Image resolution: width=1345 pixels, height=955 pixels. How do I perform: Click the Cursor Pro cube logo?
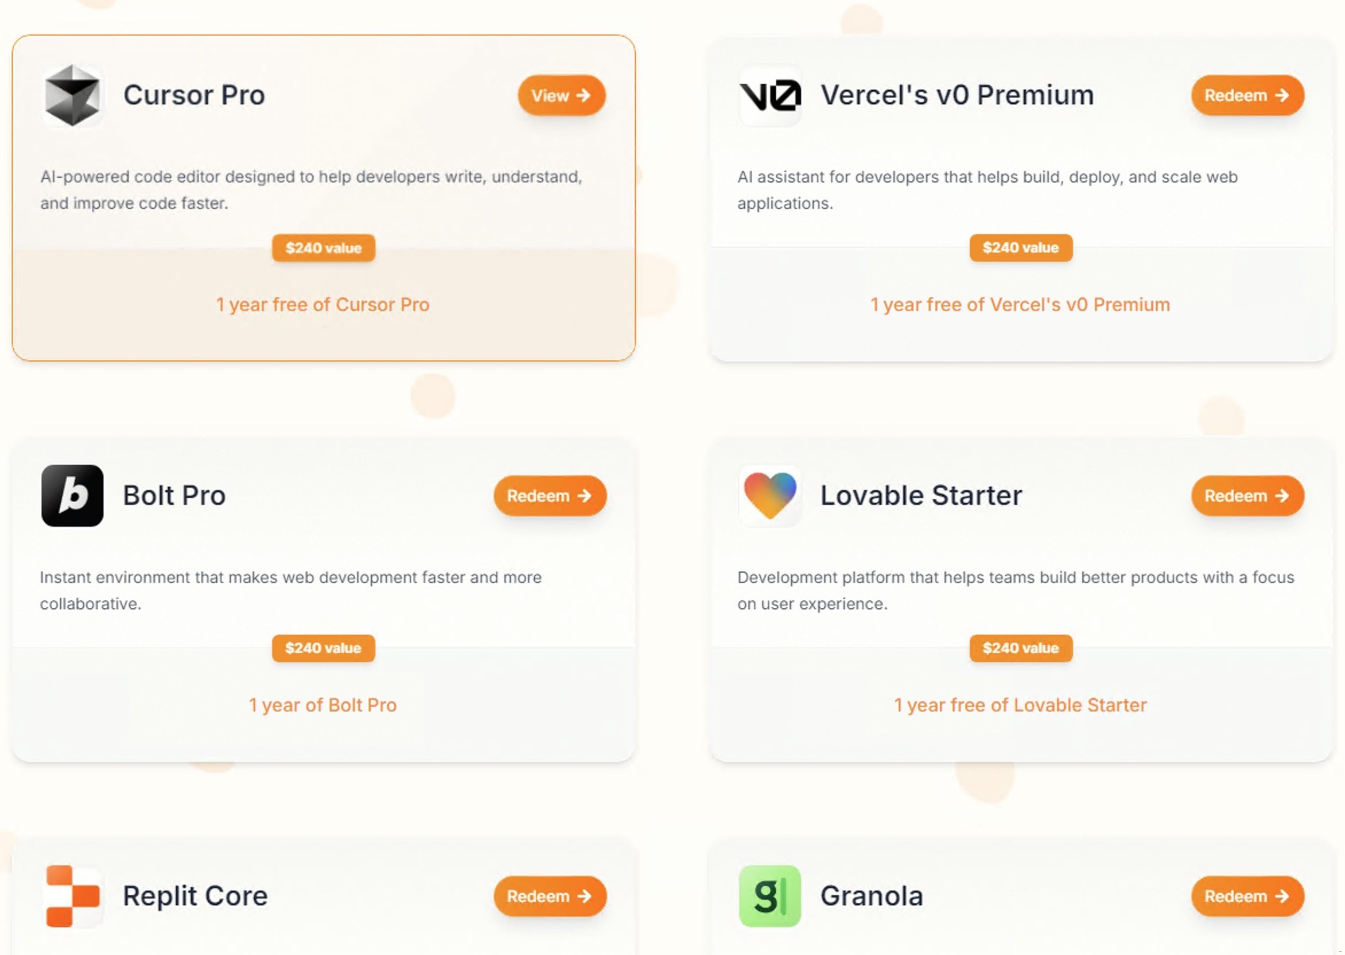click(x=72, y=95)
